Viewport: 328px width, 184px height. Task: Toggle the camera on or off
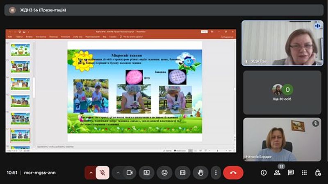click(130, 173)
